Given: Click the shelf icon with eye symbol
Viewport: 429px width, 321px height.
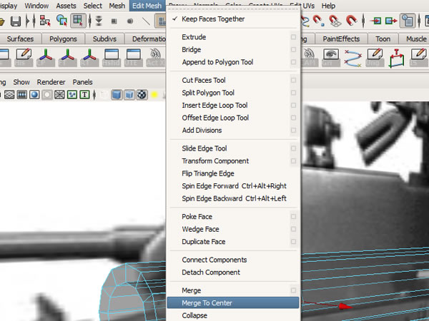Looking at the screenshot, I should point(331,58).
